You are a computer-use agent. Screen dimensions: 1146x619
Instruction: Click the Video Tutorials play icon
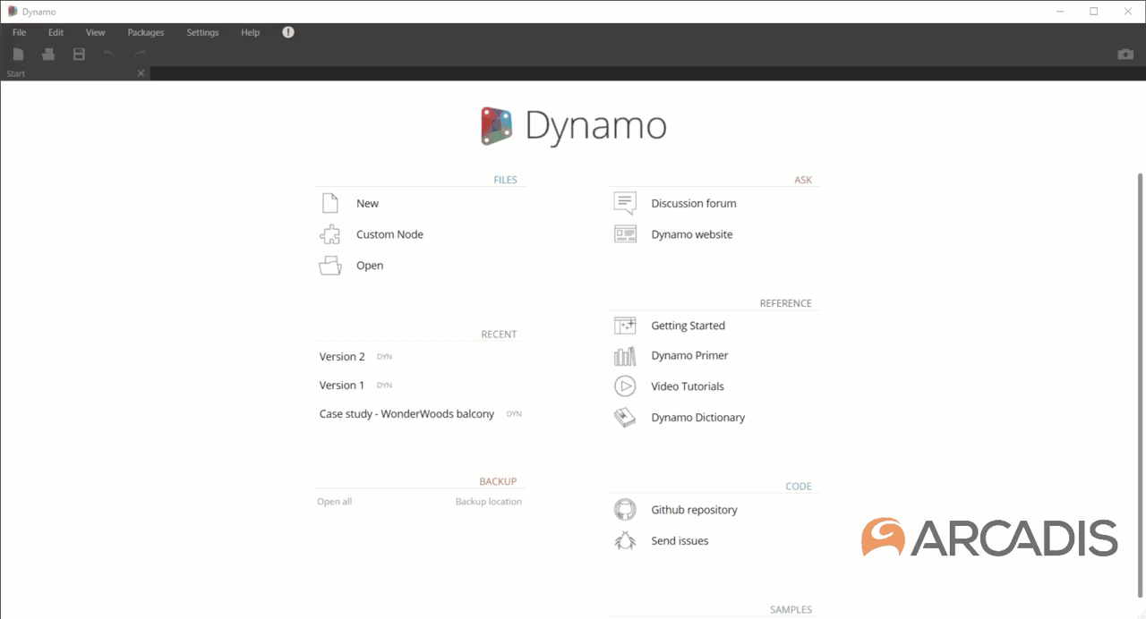point(624,386)
